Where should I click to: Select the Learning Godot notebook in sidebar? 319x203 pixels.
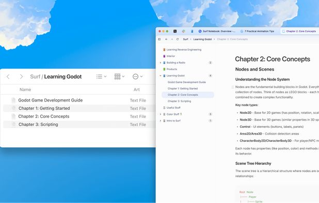click(176, 76)
